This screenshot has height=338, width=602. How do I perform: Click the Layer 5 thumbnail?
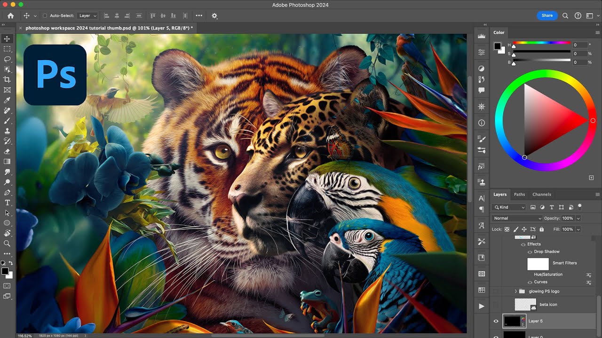[x=514, y=321]
